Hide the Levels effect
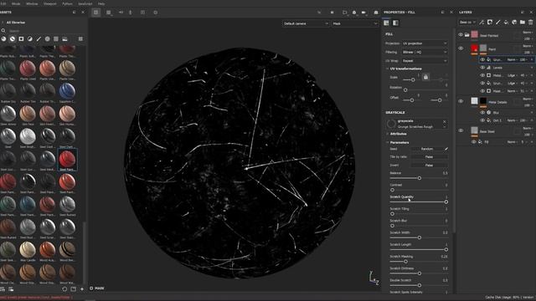The image size is (536, 301). pos(482,68)
